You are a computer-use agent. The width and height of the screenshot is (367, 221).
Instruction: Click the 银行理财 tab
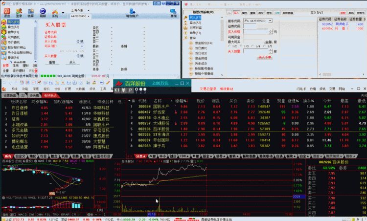click(x=18, y=70)
